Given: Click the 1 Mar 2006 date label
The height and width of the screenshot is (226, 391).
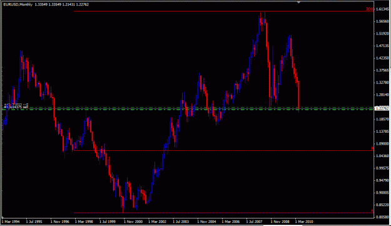Looking at the screenshot, I should coord(230,222).
